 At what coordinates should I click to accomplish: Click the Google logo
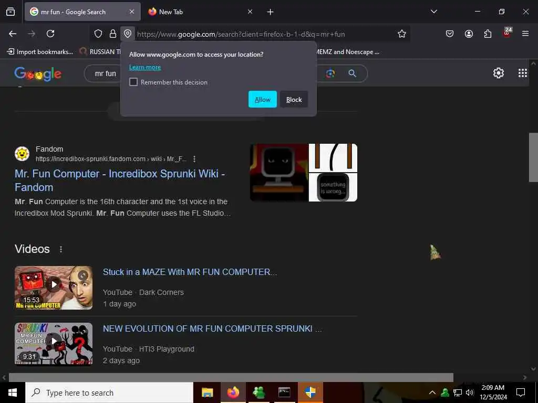[x=38, y=73]
